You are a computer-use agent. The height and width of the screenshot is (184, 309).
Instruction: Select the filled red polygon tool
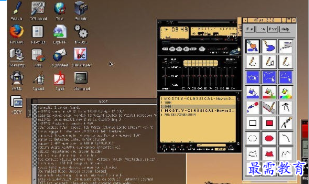click(269, 154)
